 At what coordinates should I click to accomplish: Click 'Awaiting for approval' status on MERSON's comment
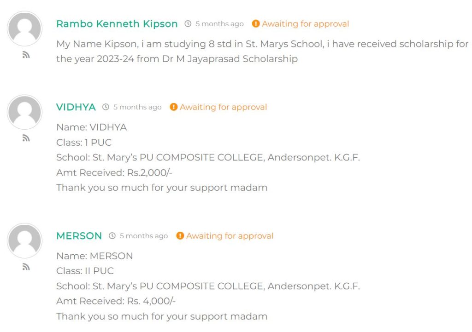pyautogui.click(x=230, y=236)
